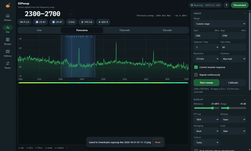251x151 pixels.
Task: Open the Custom range dropdown
Action: click(x=220, y=24)
